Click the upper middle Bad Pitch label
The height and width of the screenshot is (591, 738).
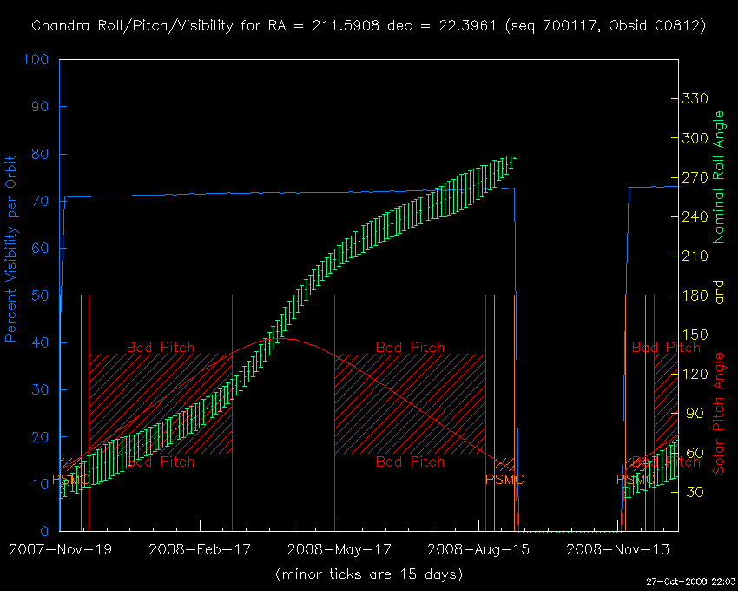tap(410, 347)
